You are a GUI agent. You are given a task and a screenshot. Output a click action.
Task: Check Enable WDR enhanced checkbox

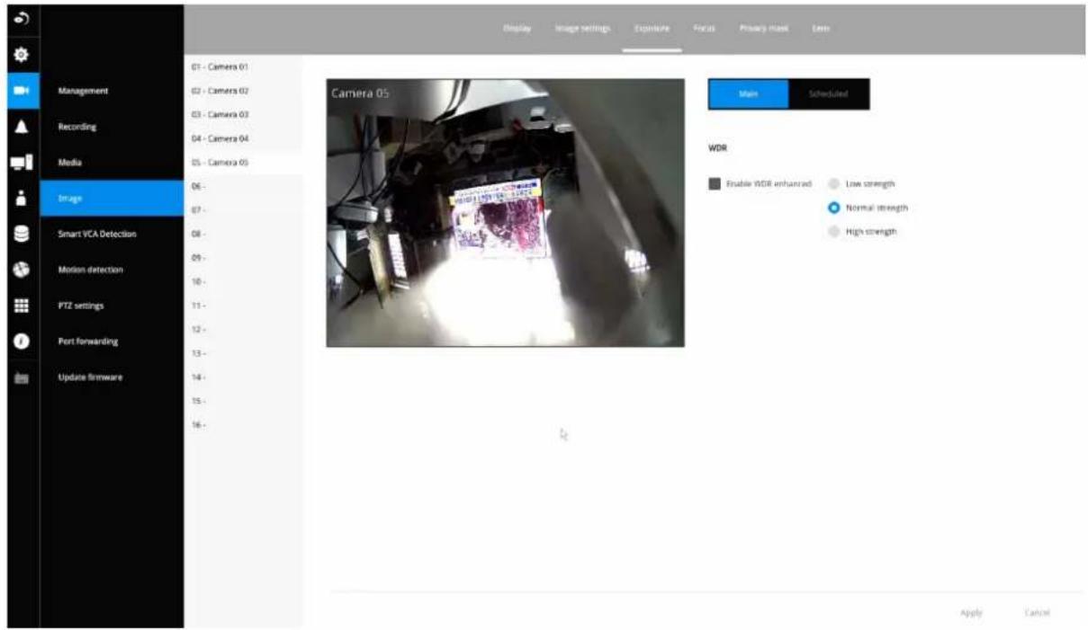point(715,183)
